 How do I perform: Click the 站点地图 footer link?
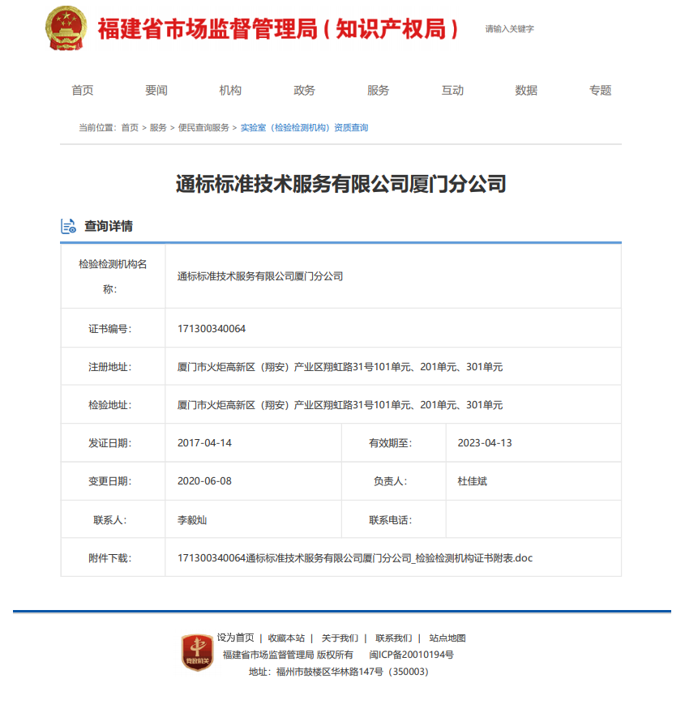pos(447,638)
